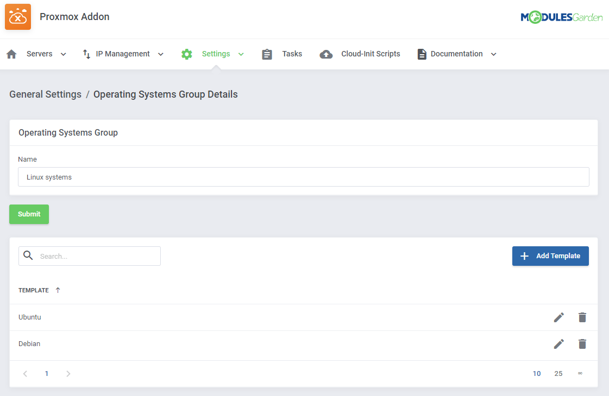Screen dimensions: 609x396
Task: Go to the Tasks page
Action: click(292, 54)
